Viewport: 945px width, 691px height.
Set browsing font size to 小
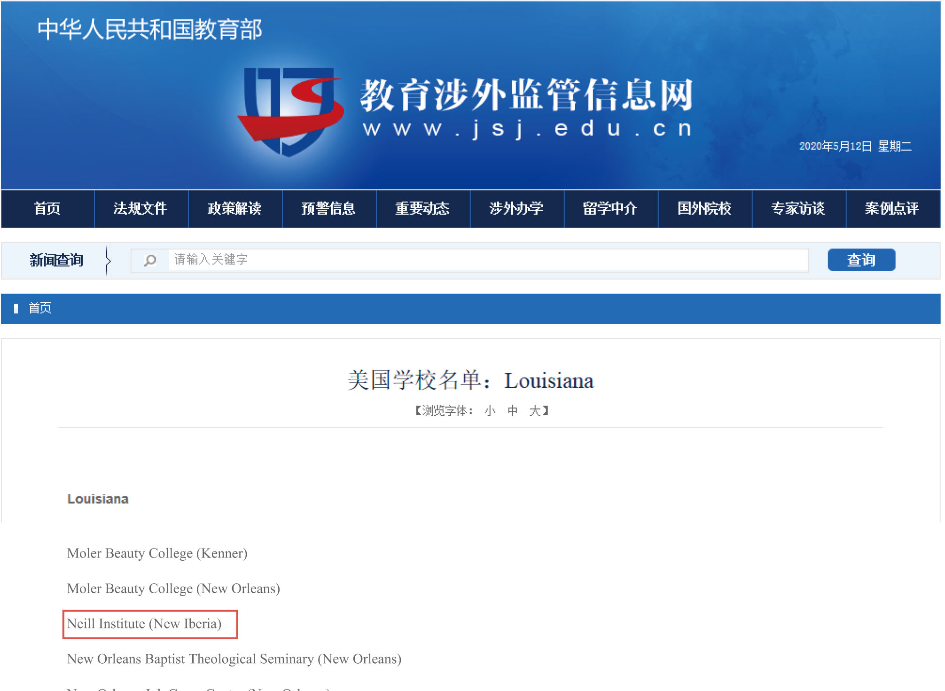[490, 411]
